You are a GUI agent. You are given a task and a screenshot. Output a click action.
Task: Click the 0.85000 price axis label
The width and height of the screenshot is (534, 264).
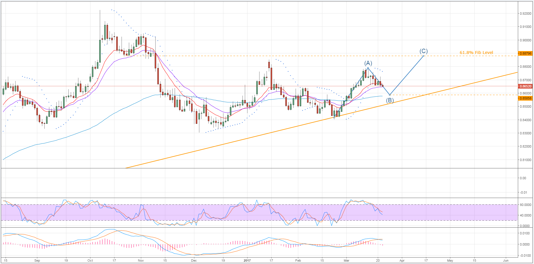coord(525,106)
